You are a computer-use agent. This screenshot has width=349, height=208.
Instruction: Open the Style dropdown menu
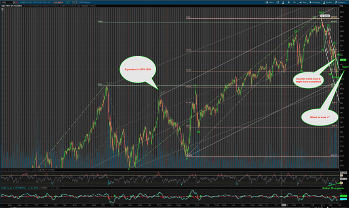point(303,2)
